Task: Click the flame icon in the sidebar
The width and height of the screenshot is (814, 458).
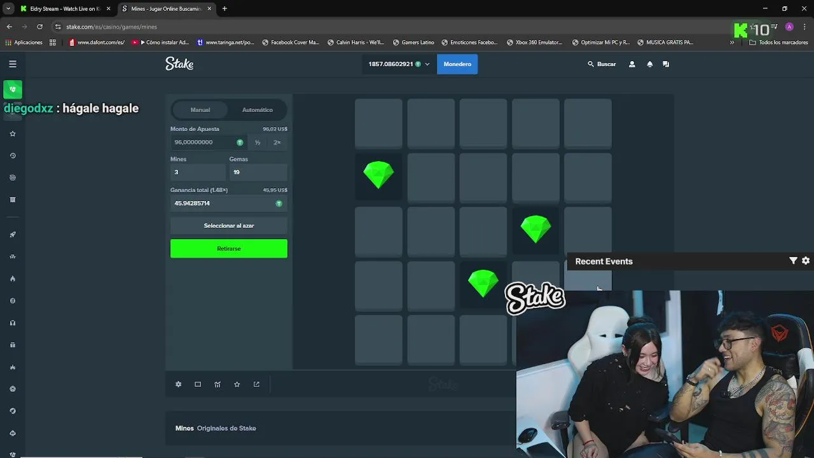Action: pyautogui.click(x=13, y=279)
